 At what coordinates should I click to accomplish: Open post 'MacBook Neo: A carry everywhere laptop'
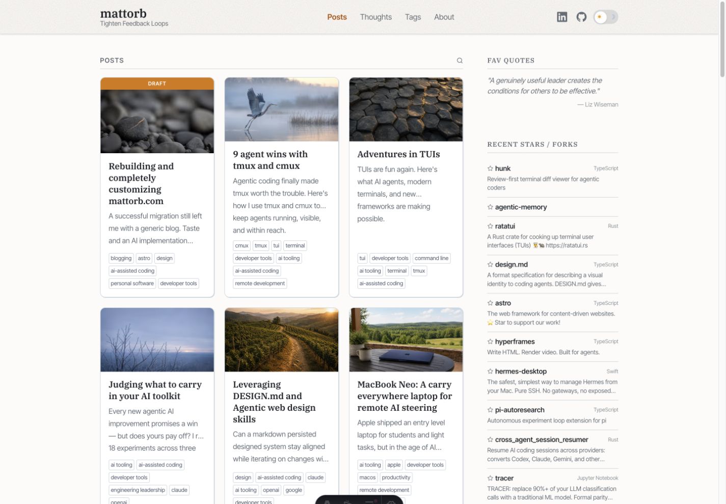(x=405, y=396)
